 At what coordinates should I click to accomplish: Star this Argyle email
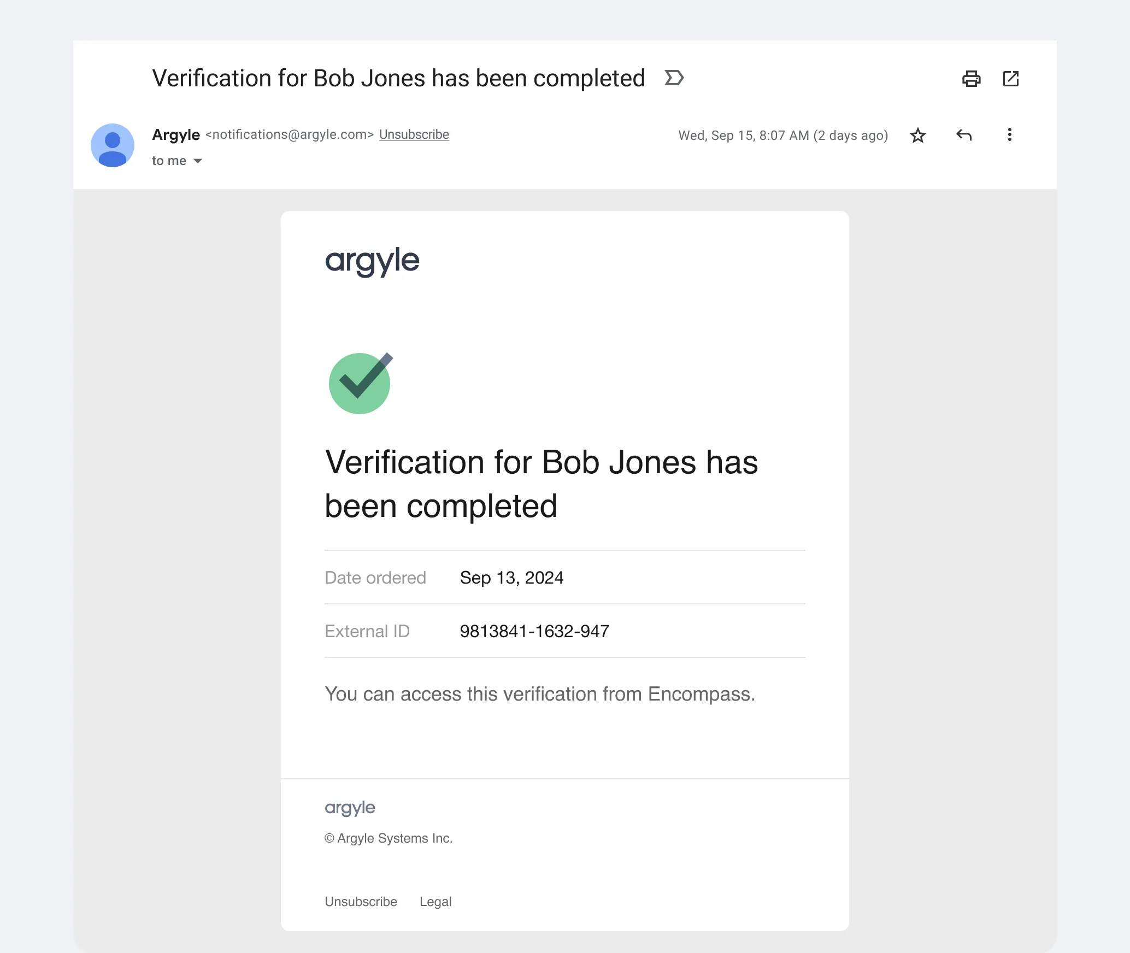click(918, 135)
